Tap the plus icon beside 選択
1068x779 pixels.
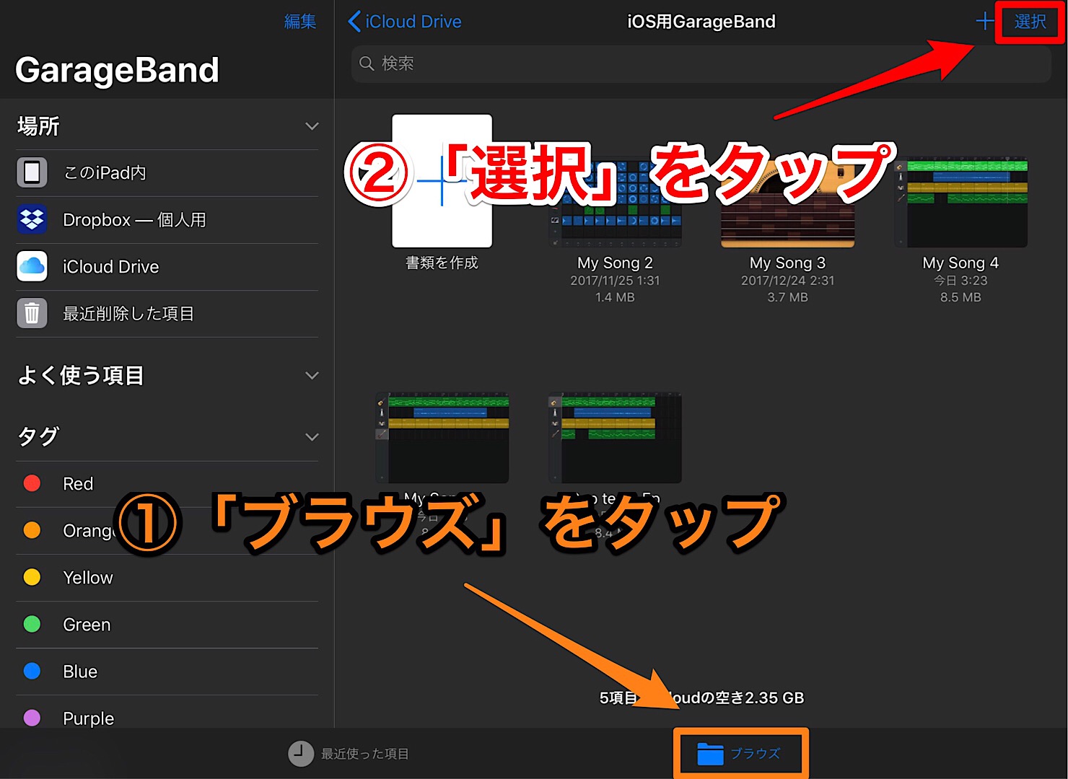(984, 21)
